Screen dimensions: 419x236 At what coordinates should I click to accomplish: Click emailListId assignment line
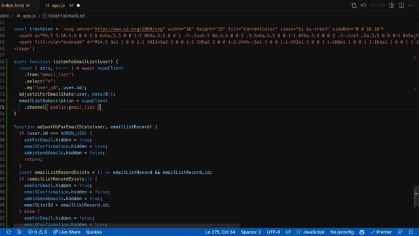coord(67,205)
